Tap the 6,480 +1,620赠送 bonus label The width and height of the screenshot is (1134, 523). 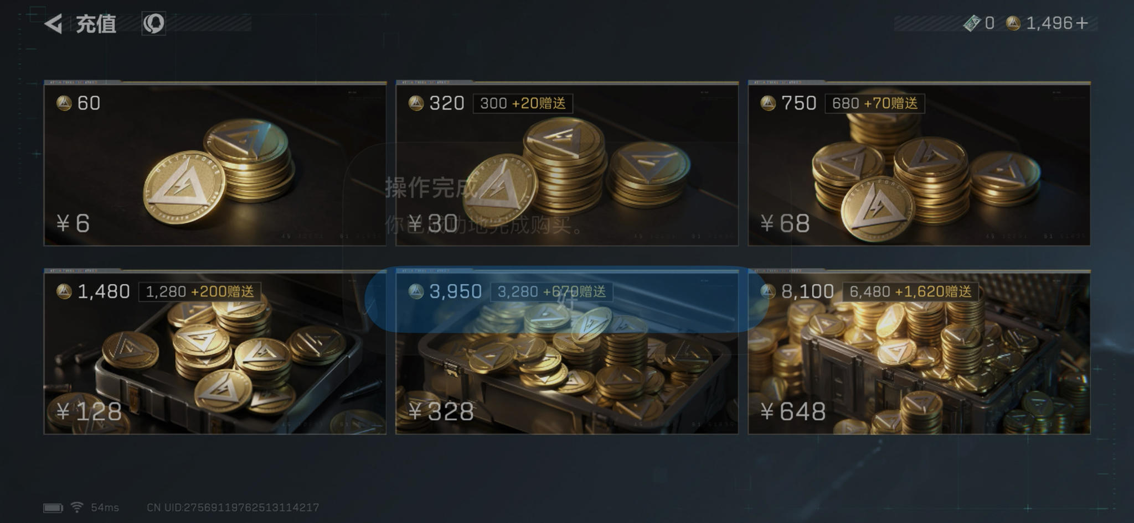[x=910, y=291]
